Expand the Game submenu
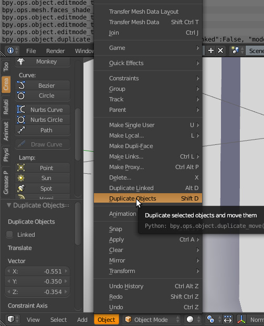The width and height of the screenshot is (264, 326). coord(148,48)
